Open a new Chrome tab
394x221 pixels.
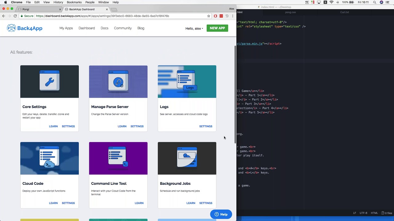(x=114, y=10)
